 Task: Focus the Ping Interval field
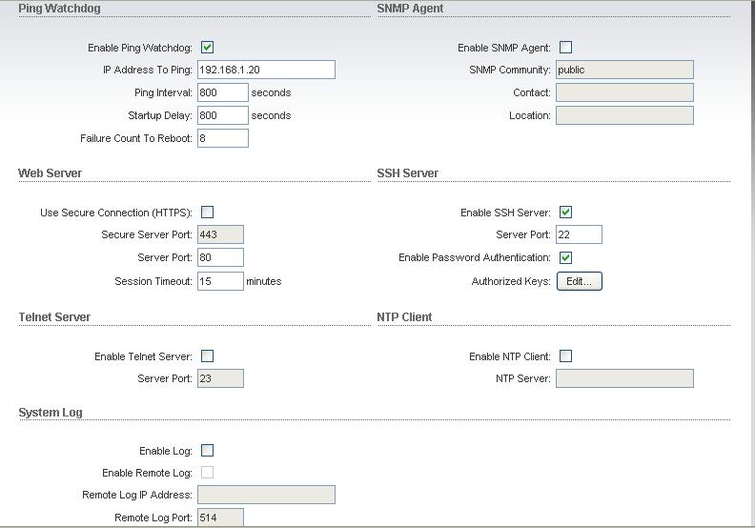pyautogui.click(x=222, y=92)
